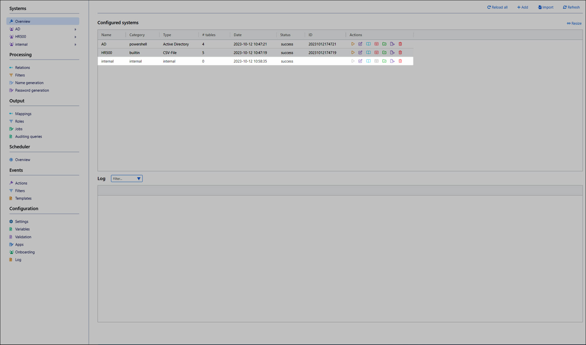
Task: Delete the internal system with trash icon
Action: click(400, 61)
